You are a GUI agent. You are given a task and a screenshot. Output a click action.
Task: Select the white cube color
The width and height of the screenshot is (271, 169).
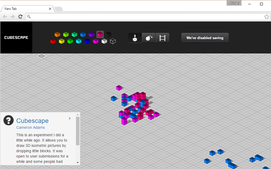[104, 41]
